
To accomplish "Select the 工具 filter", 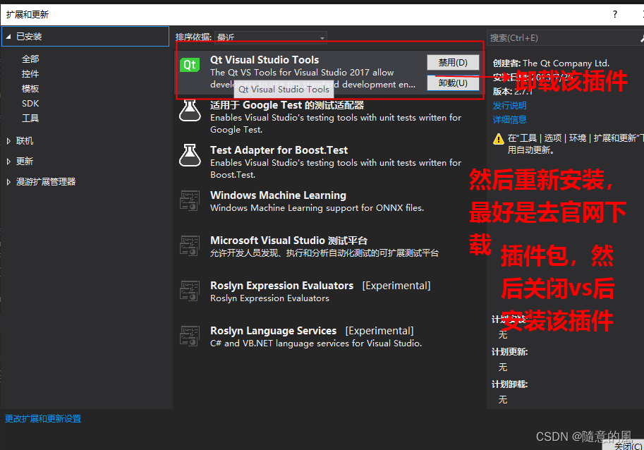I will [x=30, y=118].
